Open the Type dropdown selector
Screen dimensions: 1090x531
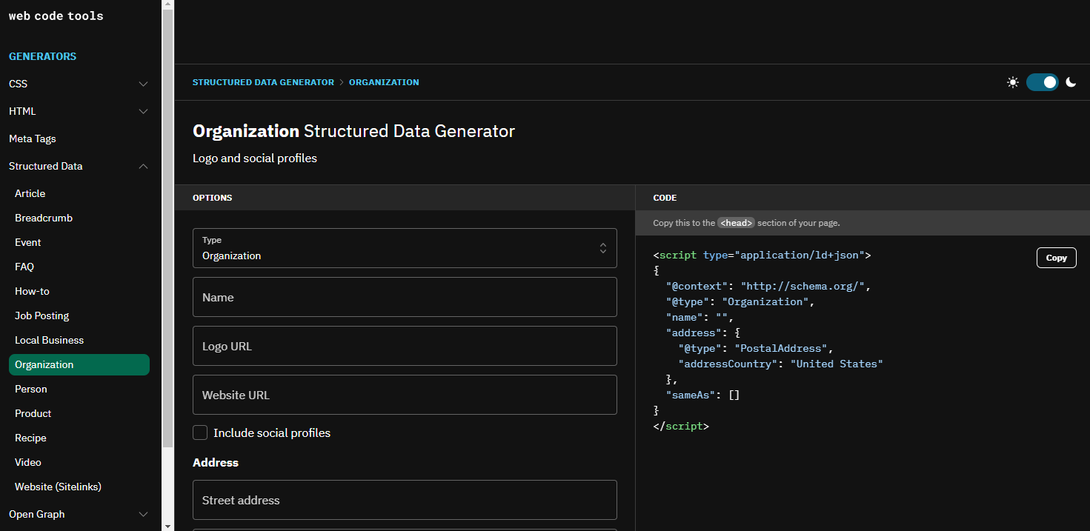(405, 248)
